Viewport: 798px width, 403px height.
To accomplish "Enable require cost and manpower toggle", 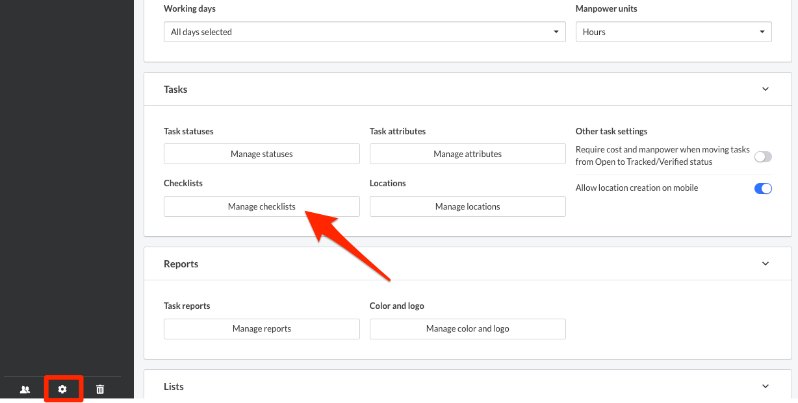I will coord(762,156).
